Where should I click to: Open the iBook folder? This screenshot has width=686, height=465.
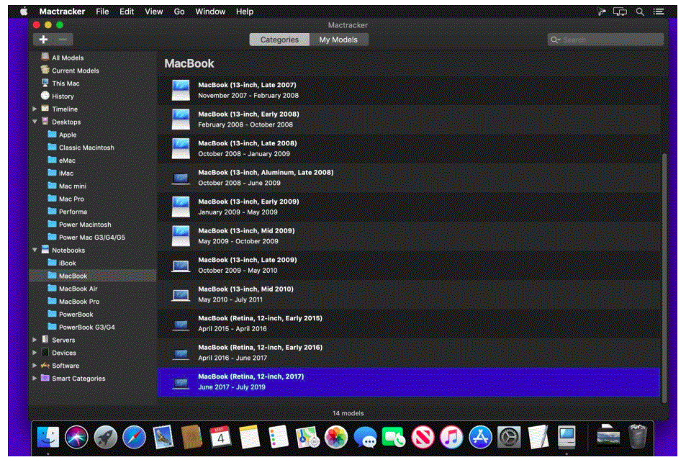(x=68, y=263)
